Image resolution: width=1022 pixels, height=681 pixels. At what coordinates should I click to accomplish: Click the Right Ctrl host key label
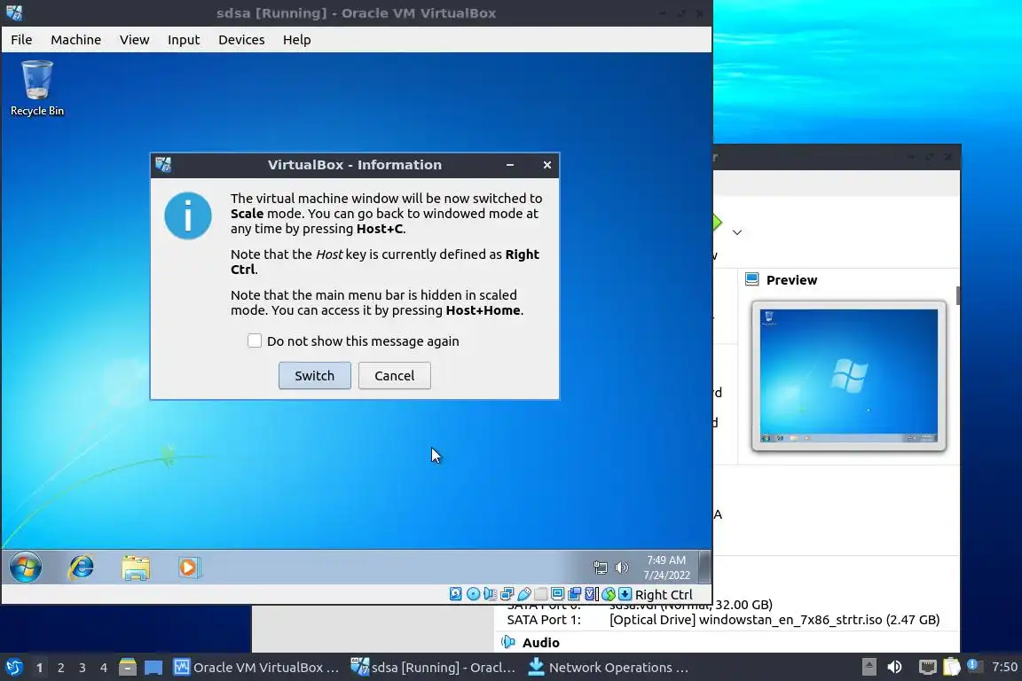click(664, 594)
